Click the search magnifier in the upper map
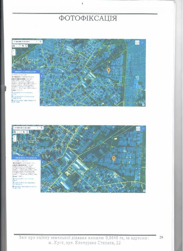 [x=41, y=41]
